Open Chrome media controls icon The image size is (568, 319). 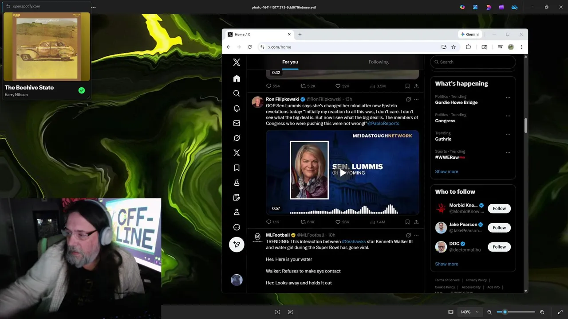[x=500, y=47]
